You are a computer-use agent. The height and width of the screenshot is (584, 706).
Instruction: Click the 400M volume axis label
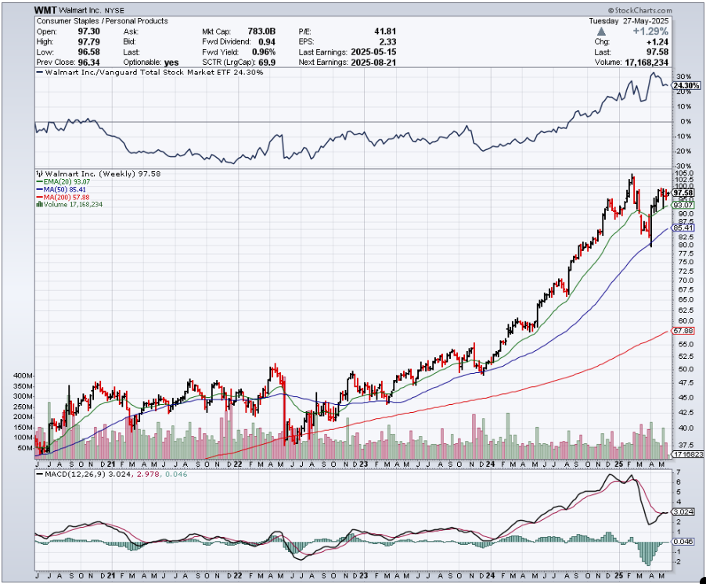tap(23, 376)
